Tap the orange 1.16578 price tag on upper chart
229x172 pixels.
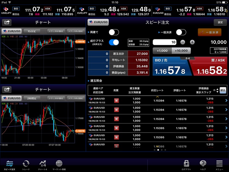tap(80, 42)
